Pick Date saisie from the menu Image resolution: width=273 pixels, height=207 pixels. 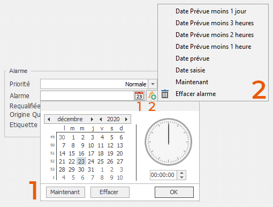point(191,70)
